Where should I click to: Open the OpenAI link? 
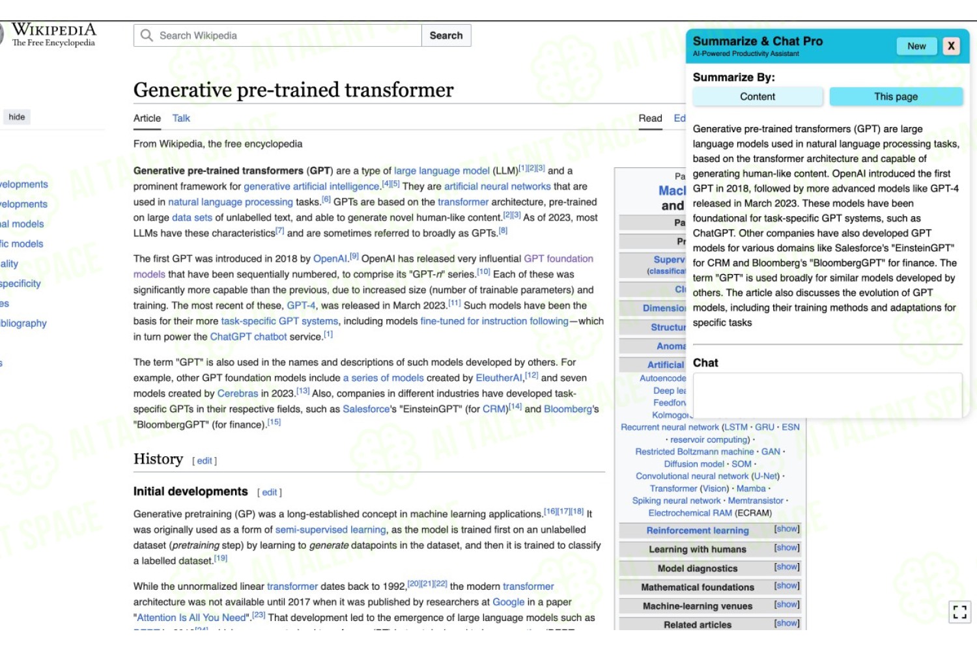(330, 258)
